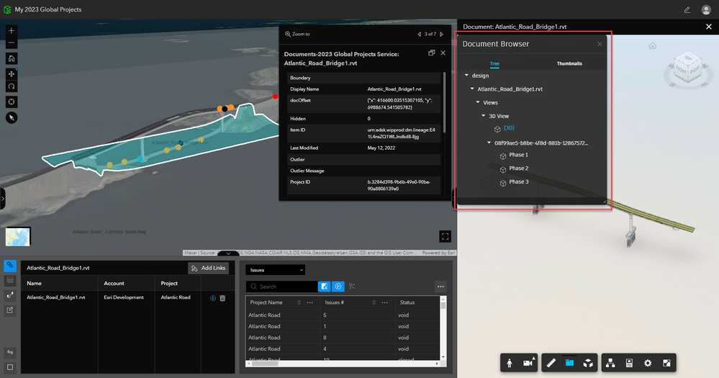Viewport: 719px width, 378px height.
Task: Go to previous feature in popup
Action: [x=419, y=34]
